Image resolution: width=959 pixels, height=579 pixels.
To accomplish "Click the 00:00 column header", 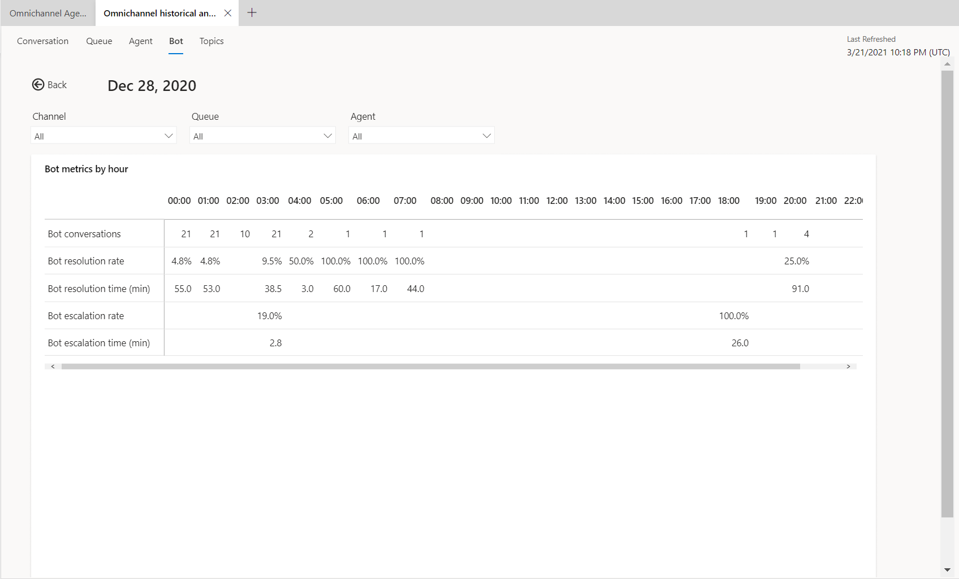I will coord(179,201).
